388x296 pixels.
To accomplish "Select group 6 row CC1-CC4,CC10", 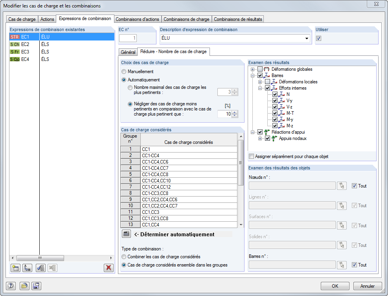I will click(178, 181).
